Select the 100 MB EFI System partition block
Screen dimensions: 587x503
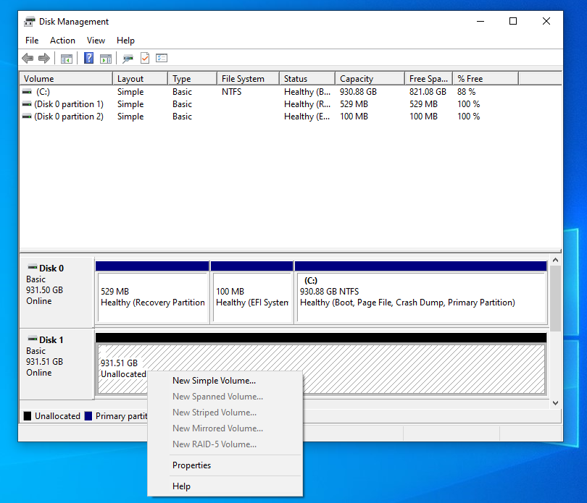252,292
